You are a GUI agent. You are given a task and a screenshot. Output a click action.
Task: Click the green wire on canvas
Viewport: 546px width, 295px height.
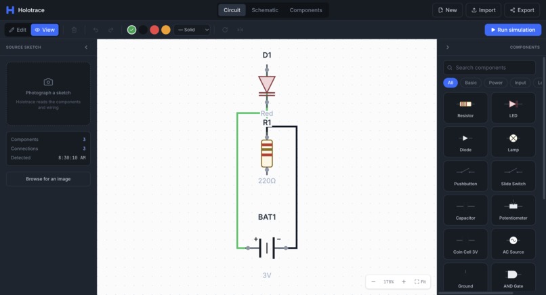[238, 181]
